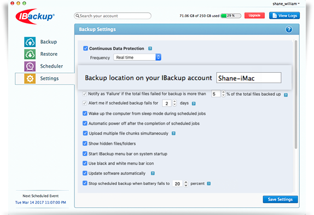Image resolution: width=314 pixels, height=215 pixels.
Task: Uncheck Show hidden files/folders
Action: tap(85, 143)
